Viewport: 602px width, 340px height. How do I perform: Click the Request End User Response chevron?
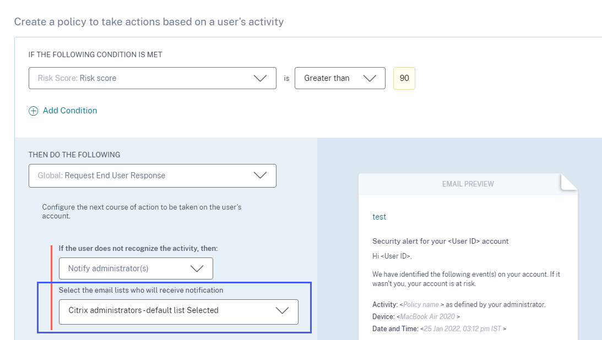pos(260,176)
